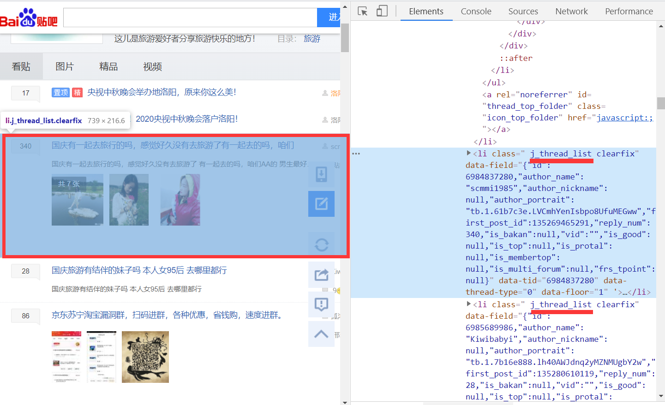Click reply count 86
The image size is (665, 405).
point(25,316)
